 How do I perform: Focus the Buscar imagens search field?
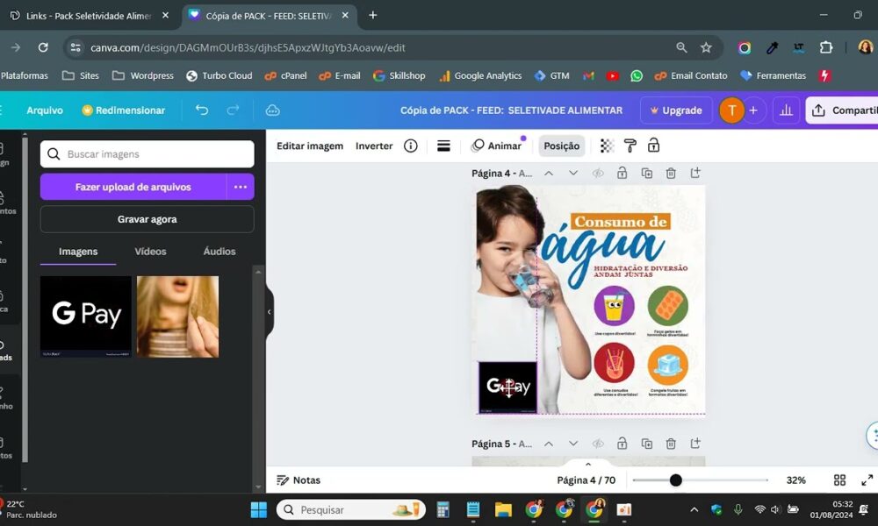(147, 153)
